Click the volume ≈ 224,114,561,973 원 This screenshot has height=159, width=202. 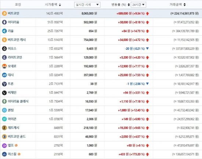coord(185,13)
